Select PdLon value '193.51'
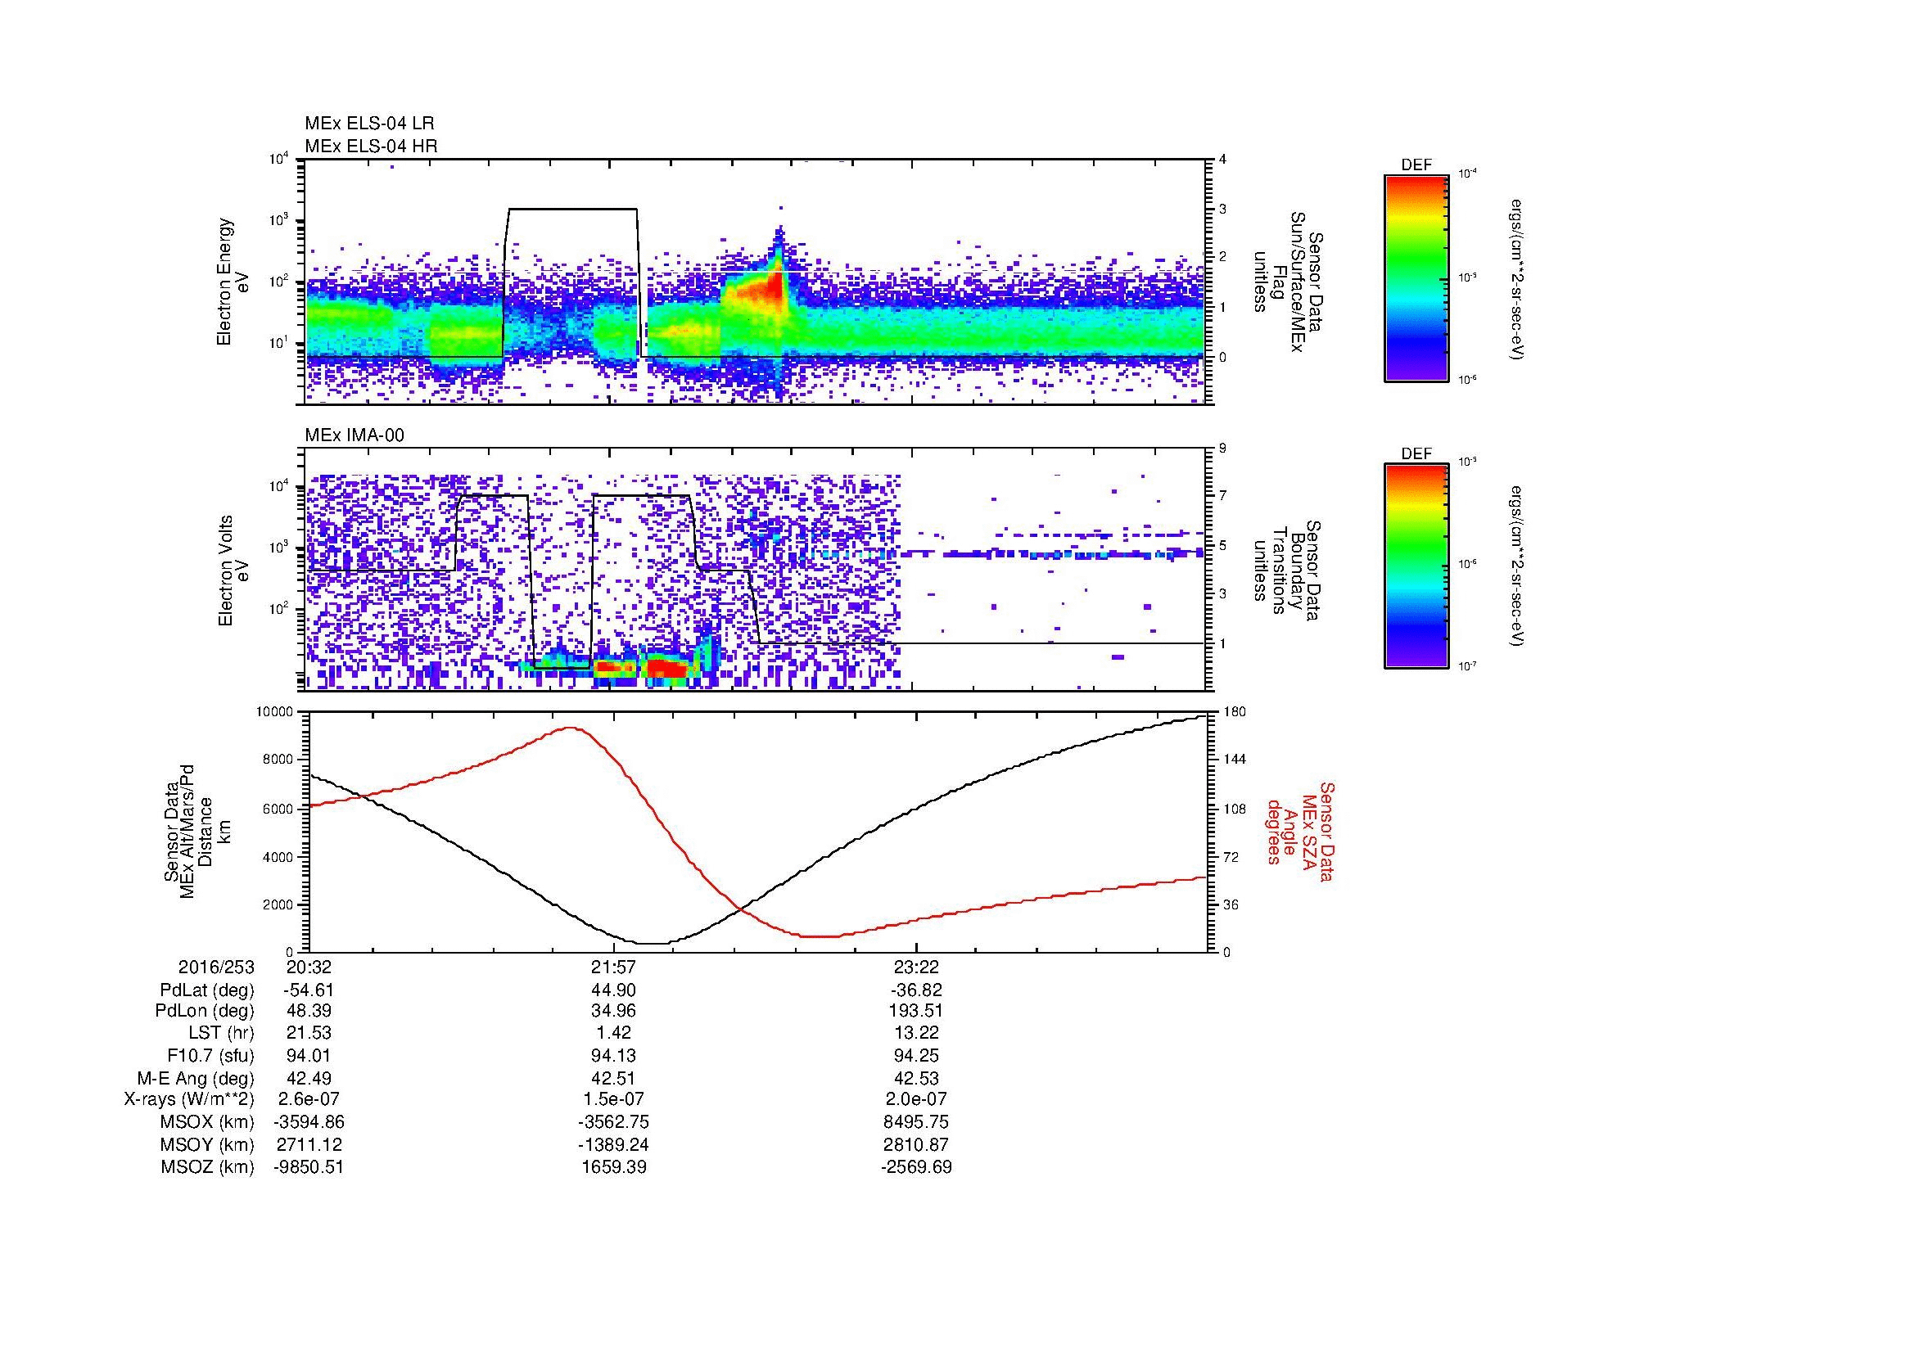Screen dimensions: 1915x1353 tap(917, 1011)
